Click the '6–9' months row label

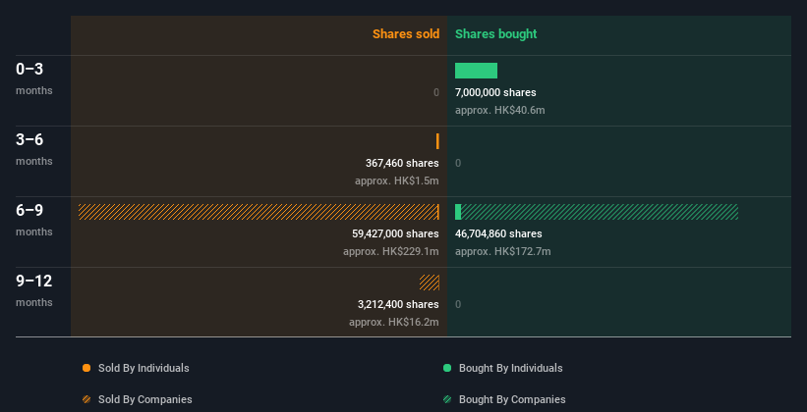click(34, 220)
